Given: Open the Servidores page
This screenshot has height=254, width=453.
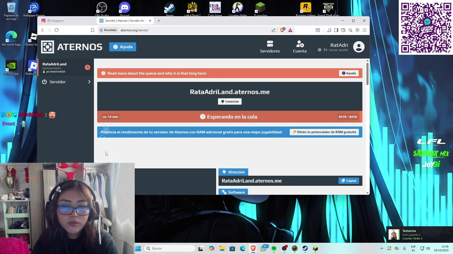Looking at the screenshot, I should point(270,47).
